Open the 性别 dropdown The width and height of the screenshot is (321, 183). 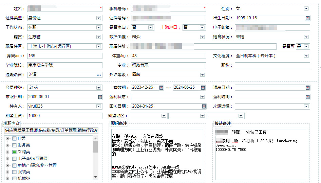click(x=306, y=8)
